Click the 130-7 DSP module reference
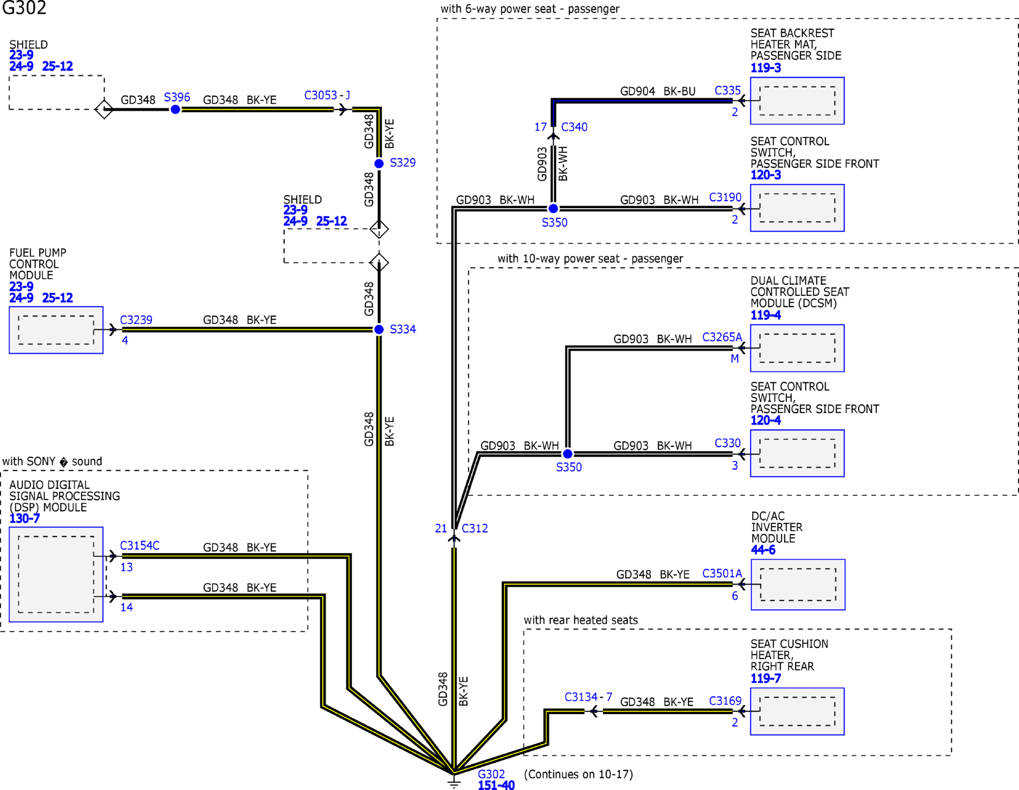Viewport: 1019px width, 790px height. [x=24, y=518]
